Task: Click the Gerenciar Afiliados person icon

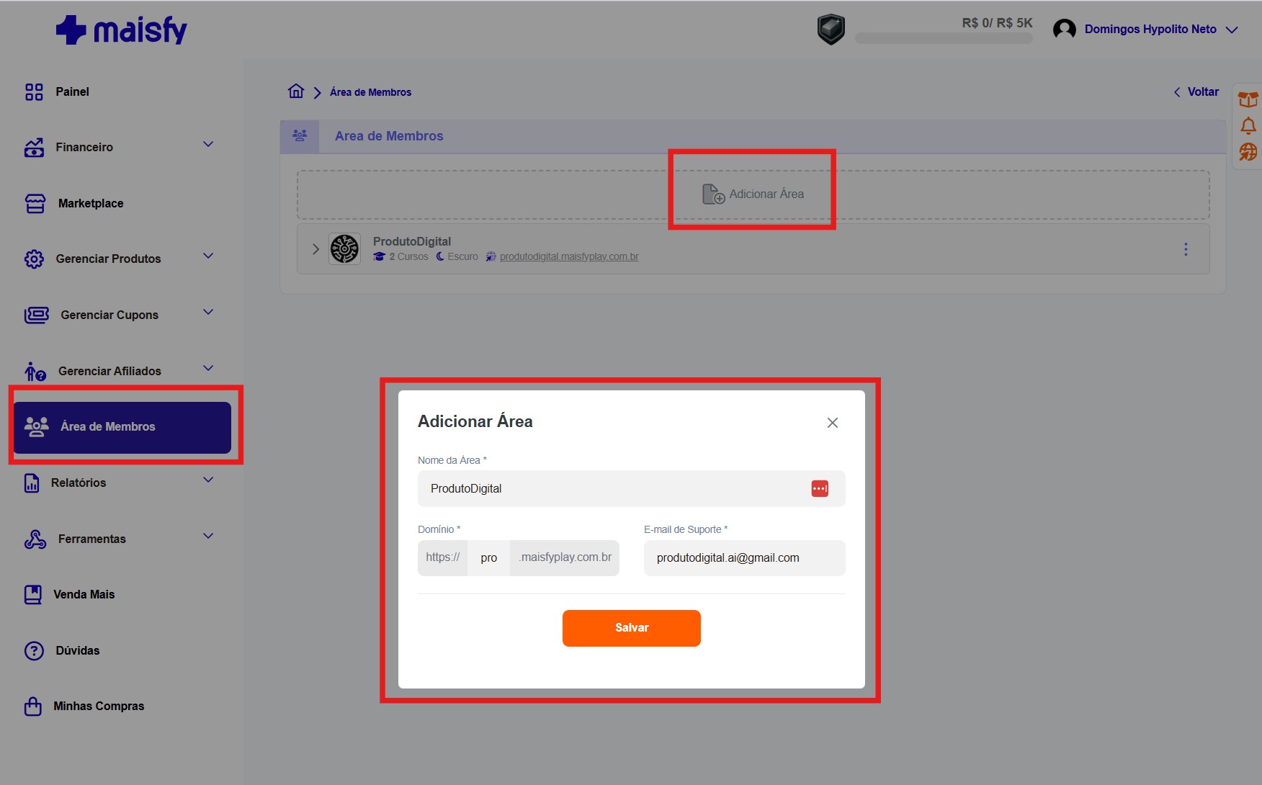Action: pyautogui.click(x=35, y=371)
